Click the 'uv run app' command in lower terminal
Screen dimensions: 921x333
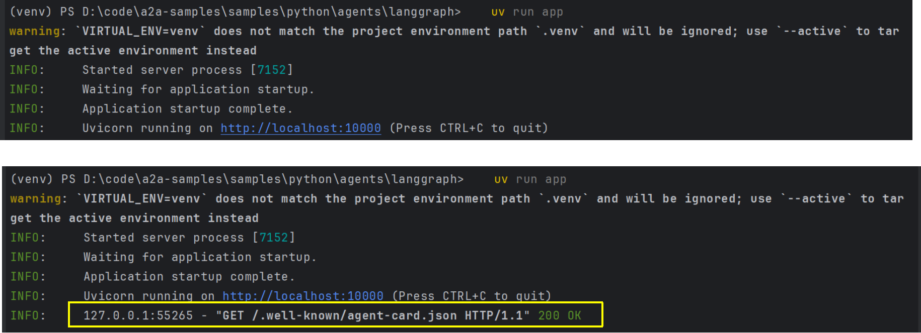pyautogui.click(x=530, y=179)
